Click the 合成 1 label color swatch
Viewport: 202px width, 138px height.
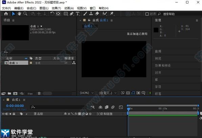[31, 63]
